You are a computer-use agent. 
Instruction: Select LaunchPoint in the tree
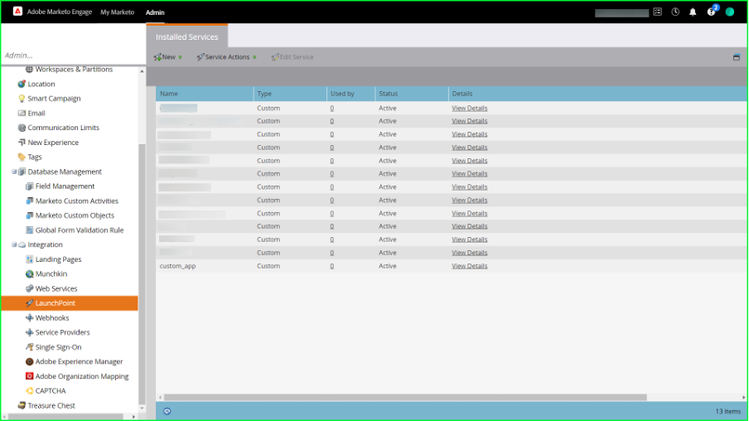click(70, 303)
